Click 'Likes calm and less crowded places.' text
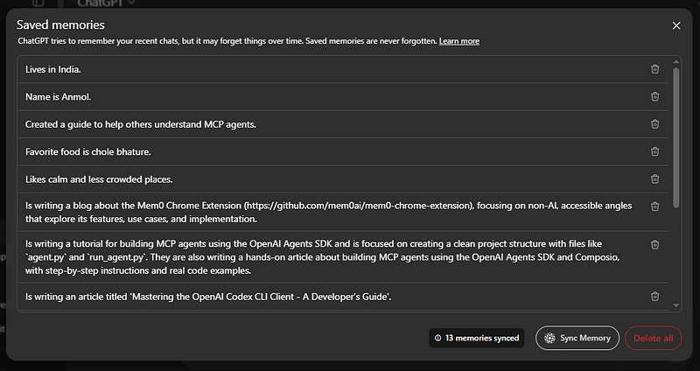 99,179
